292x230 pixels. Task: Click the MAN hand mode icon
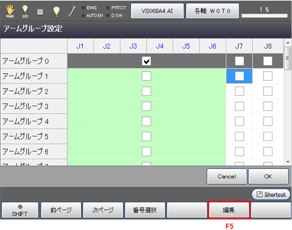(x=10, y=11)
